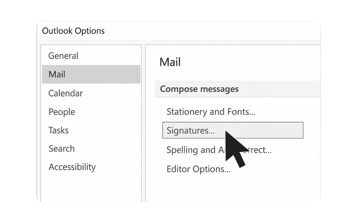
Task: Open the People settings section
Action: tap(62, 112)
